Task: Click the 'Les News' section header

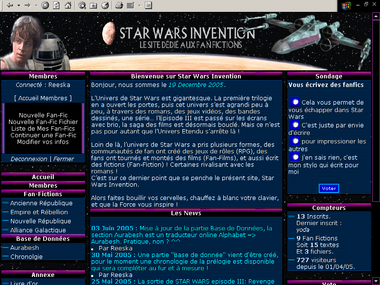Action: point(186,213)
